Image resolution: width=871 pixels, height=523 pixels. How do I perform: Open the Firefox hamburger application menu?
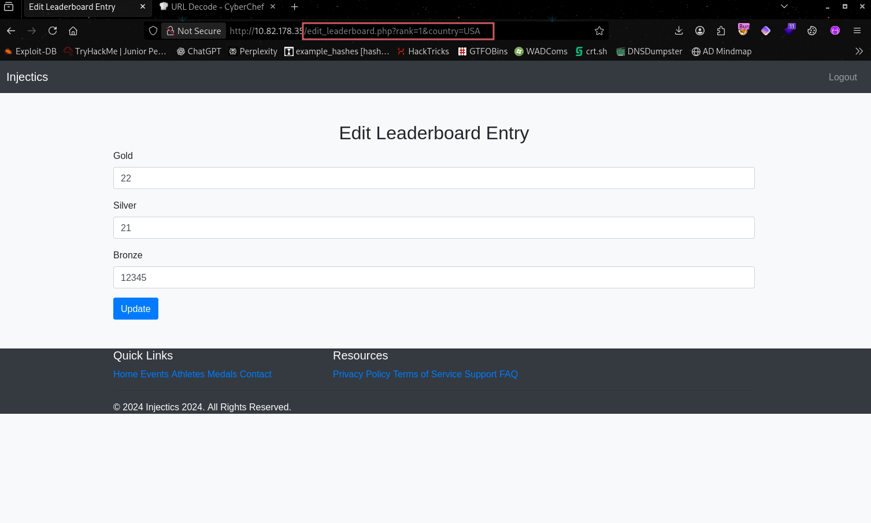click(x=857, y=31)
